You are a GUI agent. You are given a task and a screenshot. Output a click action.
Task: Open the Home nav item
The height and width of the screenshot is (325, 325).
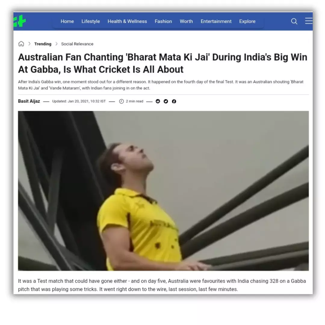(x=67, y=21)
